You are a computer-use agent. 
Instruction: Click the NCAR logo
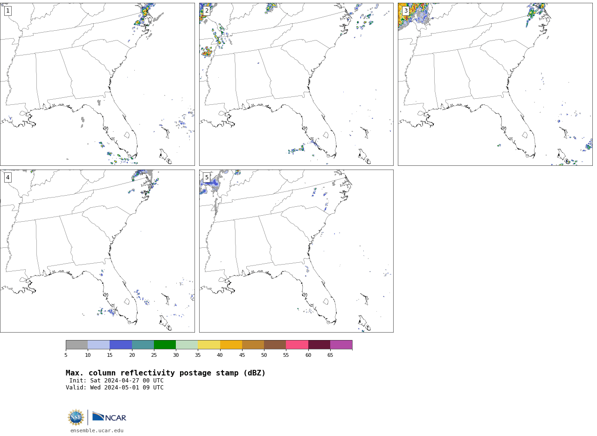point(109,417)
